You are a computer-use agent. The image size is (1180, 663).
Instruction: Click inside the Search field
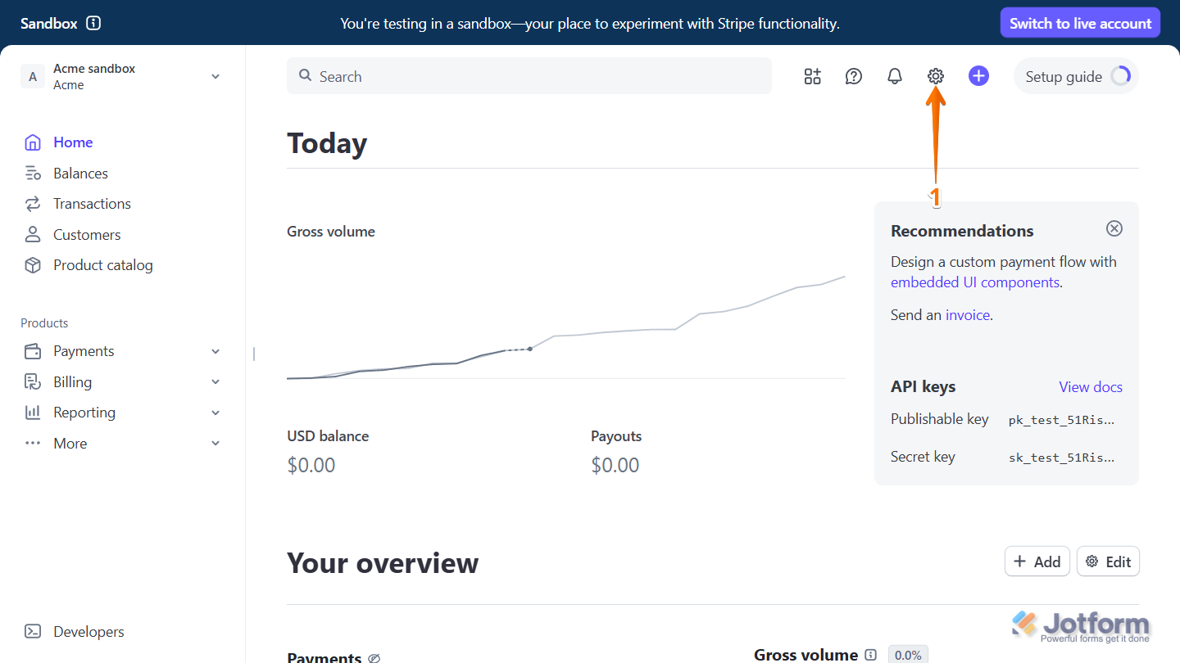529,76
